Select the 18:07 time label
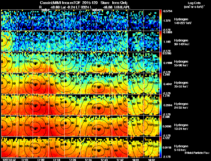The image size is (211, 161). pyautogui.click(x=151, y=160)
